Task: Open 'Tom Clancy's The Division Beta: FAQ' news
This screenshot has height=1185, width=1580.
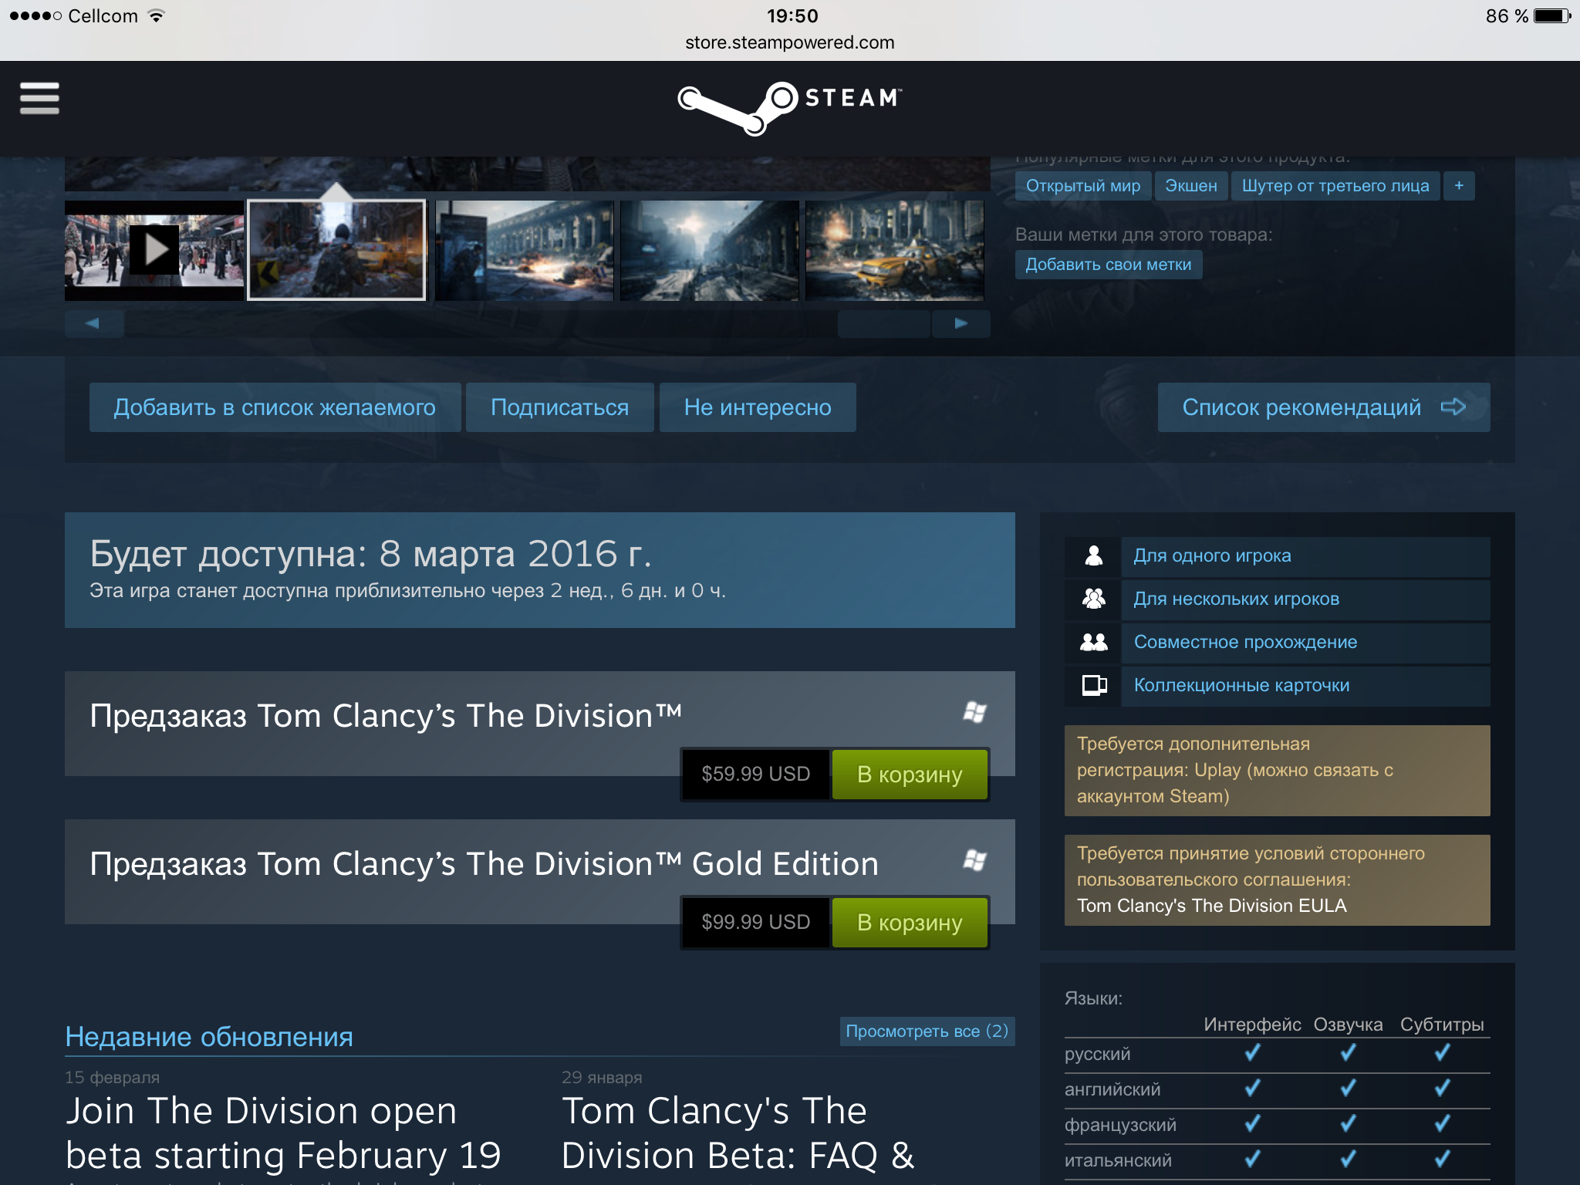Action: pos(738,1133)
